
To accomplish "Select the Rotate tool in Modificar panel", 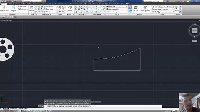I will coord(82,9).
